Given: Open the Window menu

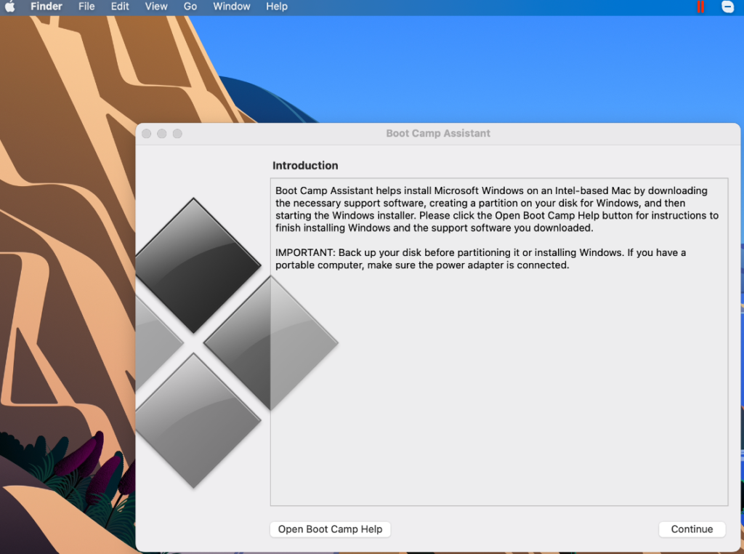Looking at the screenshot, I should [232, 7].
